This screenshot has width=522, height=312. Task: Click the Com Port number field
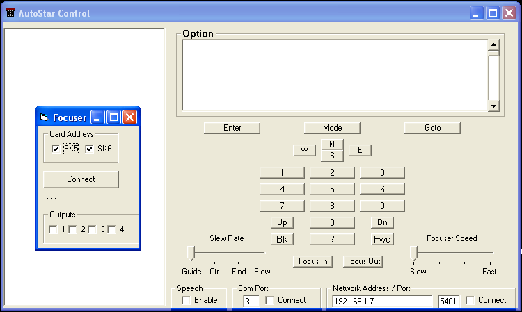[x=251, y=301]
